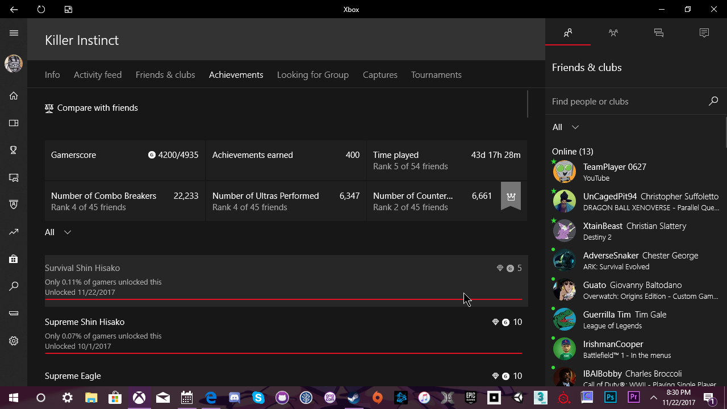Open the Looking for Group tab
The height and width of the screenshot is (409, 727).
pos(313,74)
